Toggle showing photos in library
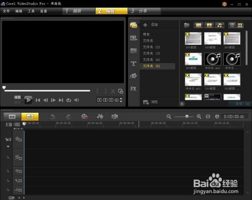This screenshot has height=200, width=252. point(209,25)
